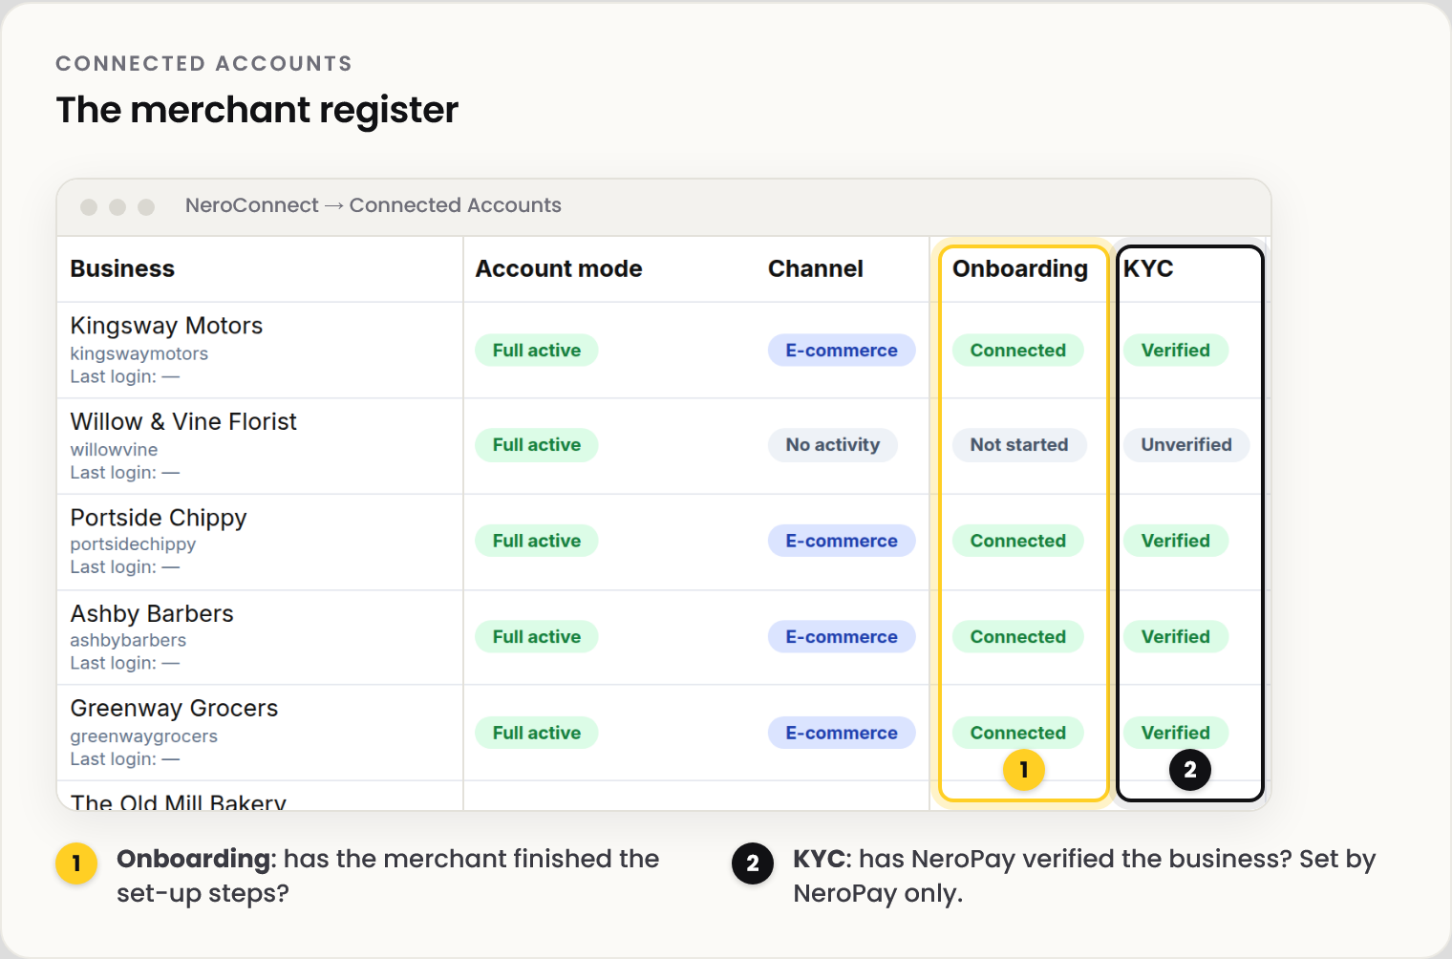1452x959 pixels.
Task: Open the Kingsway Motors business name
Action: click(x=166, y=326)
